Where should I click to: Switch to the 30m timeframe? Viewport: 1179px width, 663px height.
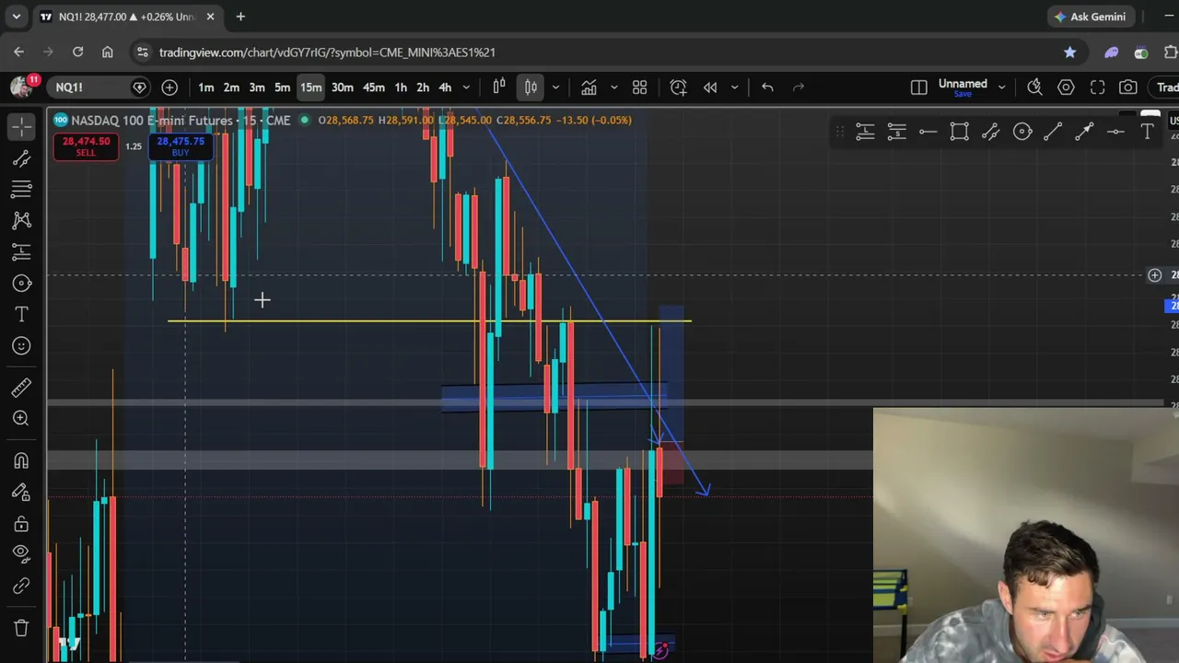click(x=343, y=87)
